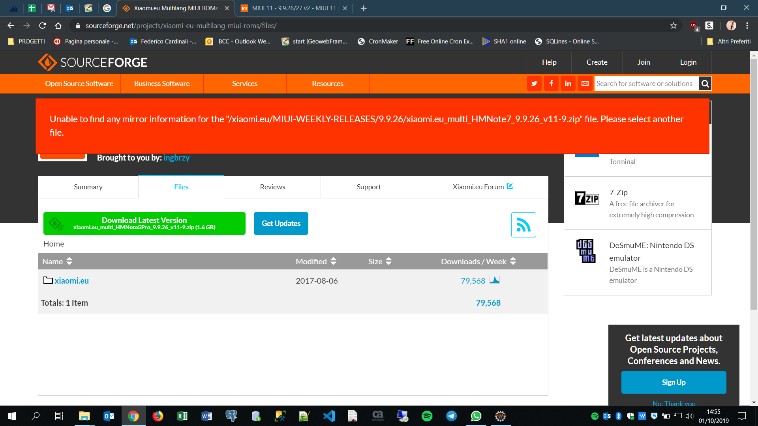The width and height of the screenshot is (758, 426).
Task: Click the Facebook share icon
Action: (551, 84)
